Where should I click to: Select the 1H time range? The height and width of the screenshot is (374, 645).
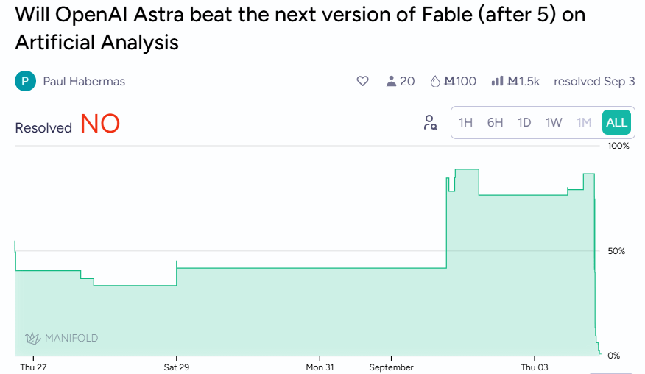(x=465, y=122)
